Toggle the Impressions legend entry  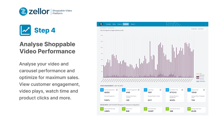pos(200,77)
